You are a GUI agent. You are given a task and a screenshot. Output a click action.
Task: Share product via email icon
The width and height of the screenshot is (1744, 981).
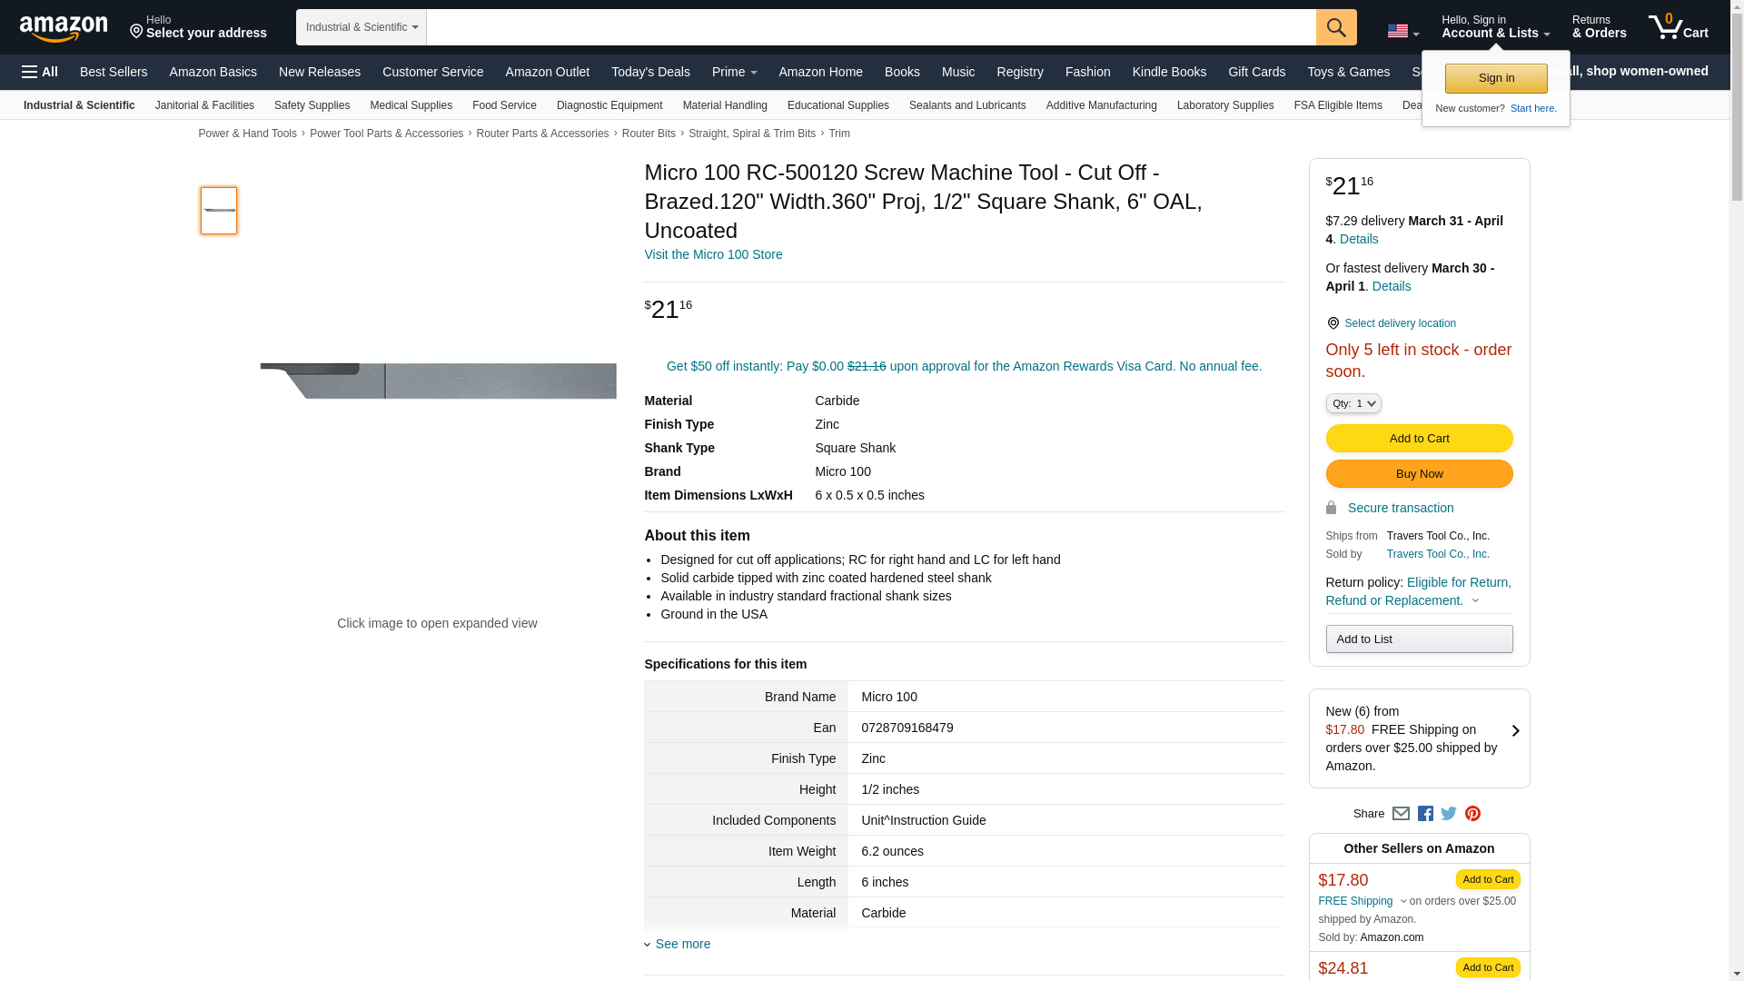tap(1401, 814)
